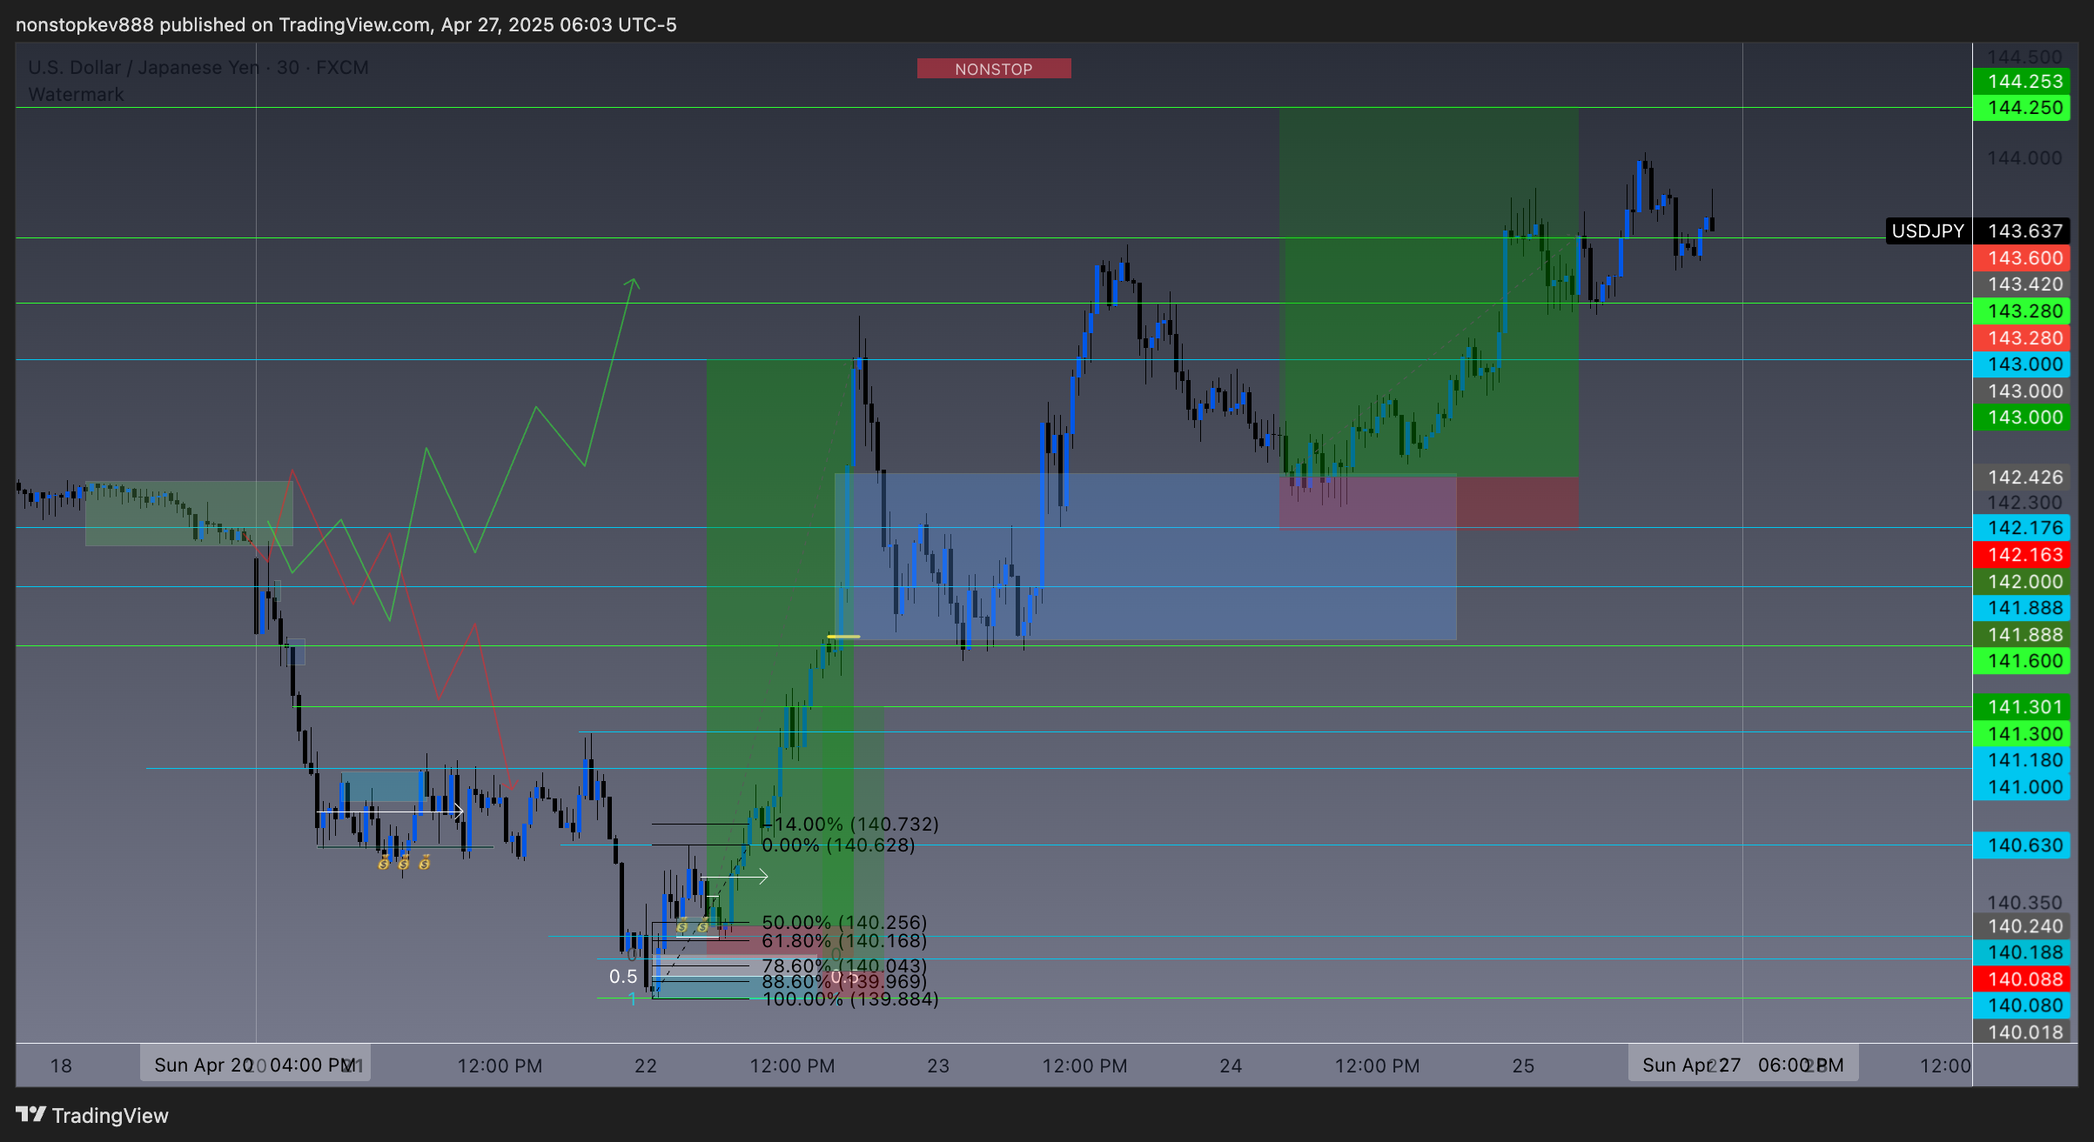Click the gray 140.240 price label
Screen dimensions: 2094x1142
tap(2021, 925)
